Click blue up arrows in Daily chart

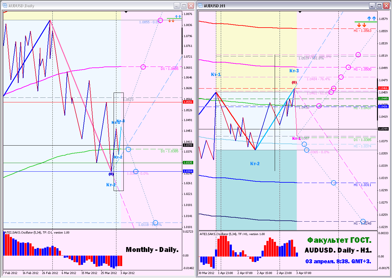click(x=178, y=17)
